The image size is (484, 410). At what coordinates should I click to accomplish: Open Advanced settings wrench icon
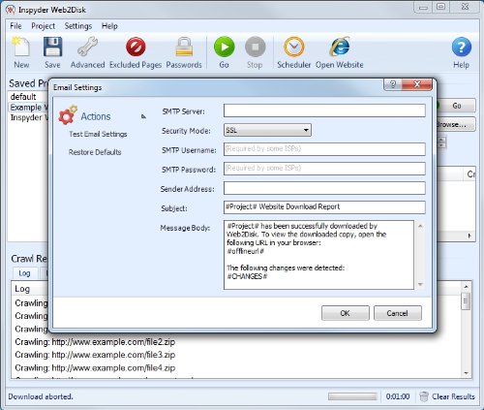pos(87,47)
